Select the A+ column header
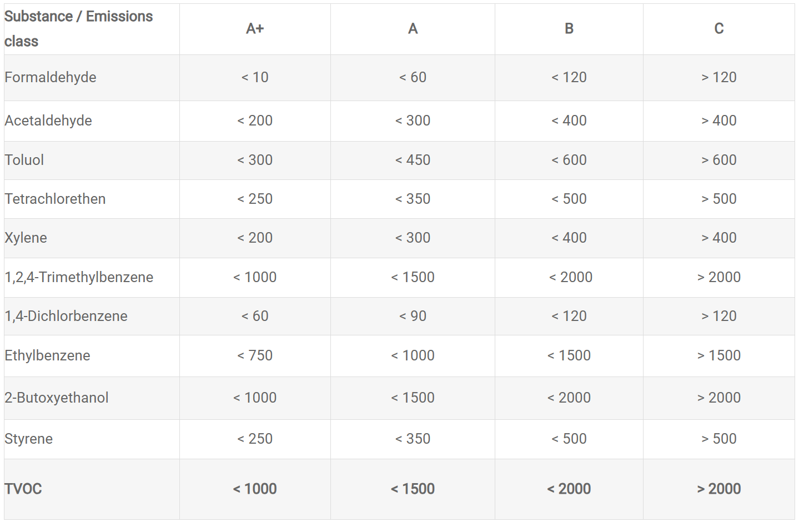The height and width of the screenshot is (522, 799). [255, 28]
